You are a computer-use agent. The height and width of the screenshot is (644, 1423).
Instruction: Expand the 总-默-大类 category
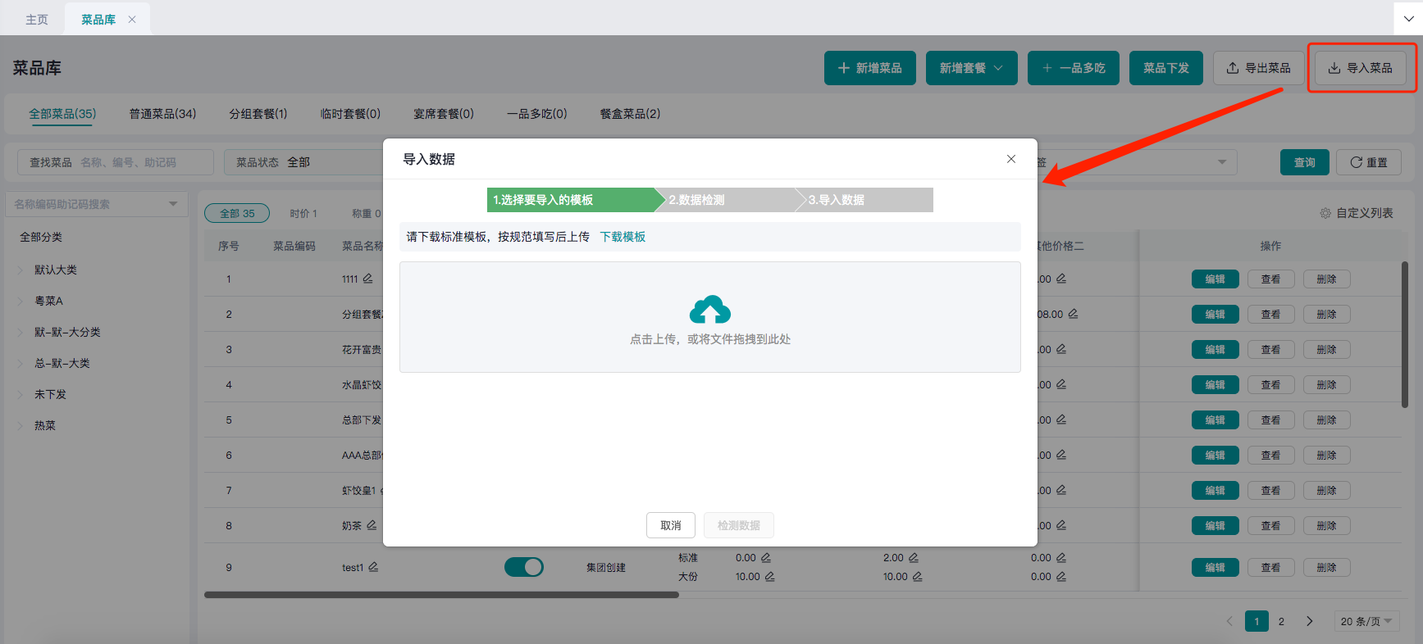point(20,363)
